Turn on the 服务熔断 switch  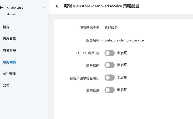pos(109,65)
